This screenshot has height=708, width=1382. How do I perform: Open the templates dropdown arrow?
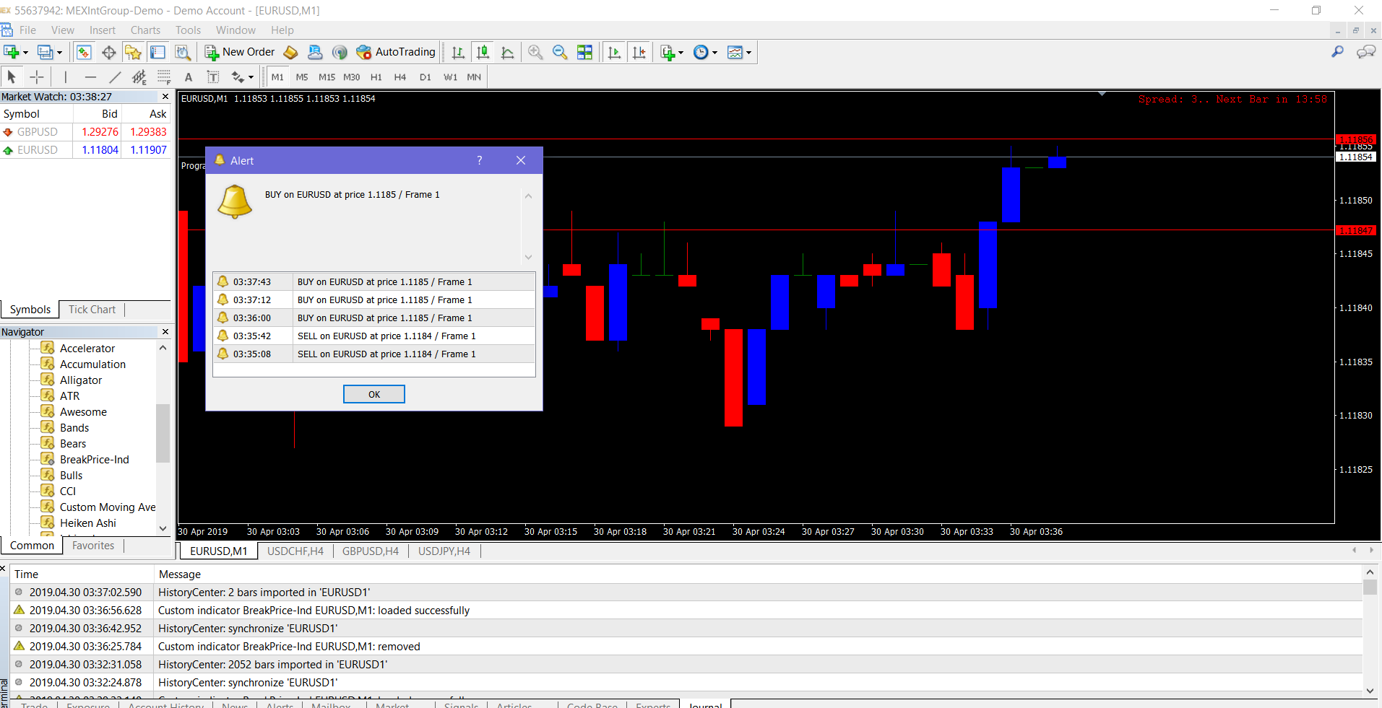click(748, 53)
